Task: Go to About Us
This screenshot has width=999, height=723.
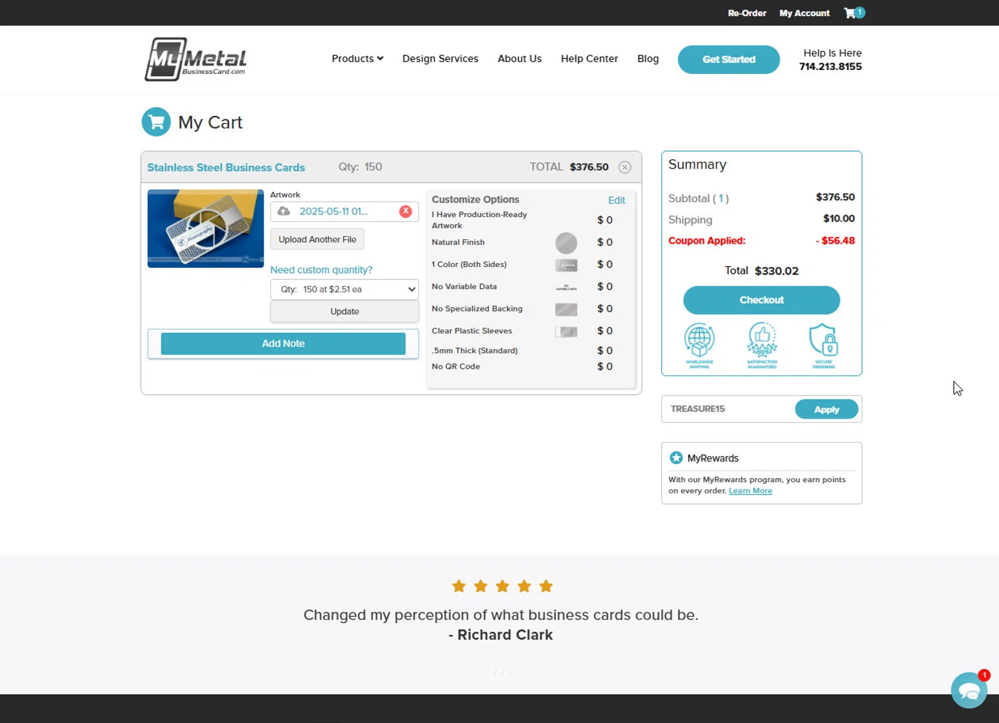Action: (x=519, y=59)
